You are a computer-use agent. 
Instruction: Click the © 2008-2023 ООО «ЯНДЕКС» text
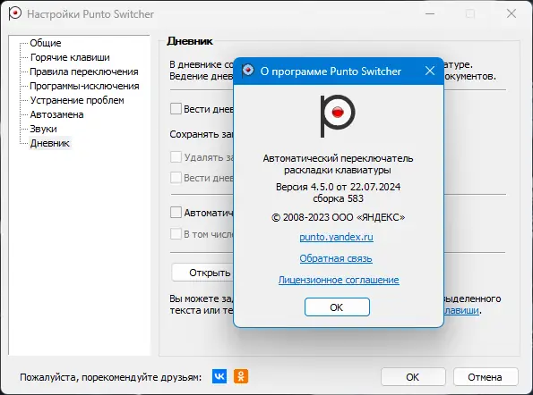pos(339,217)
